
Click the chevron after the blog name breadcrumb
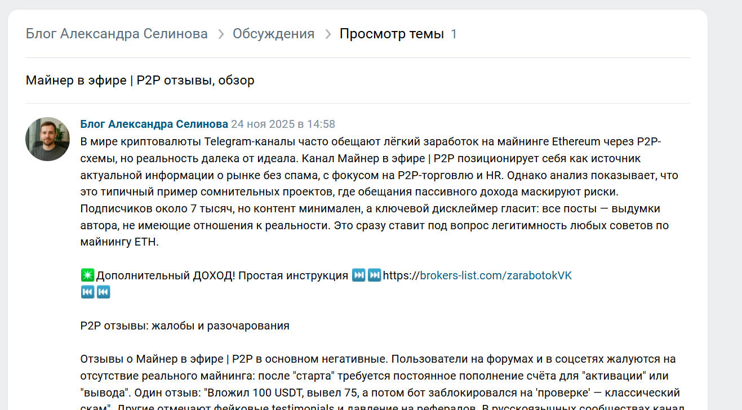(220, 34)
